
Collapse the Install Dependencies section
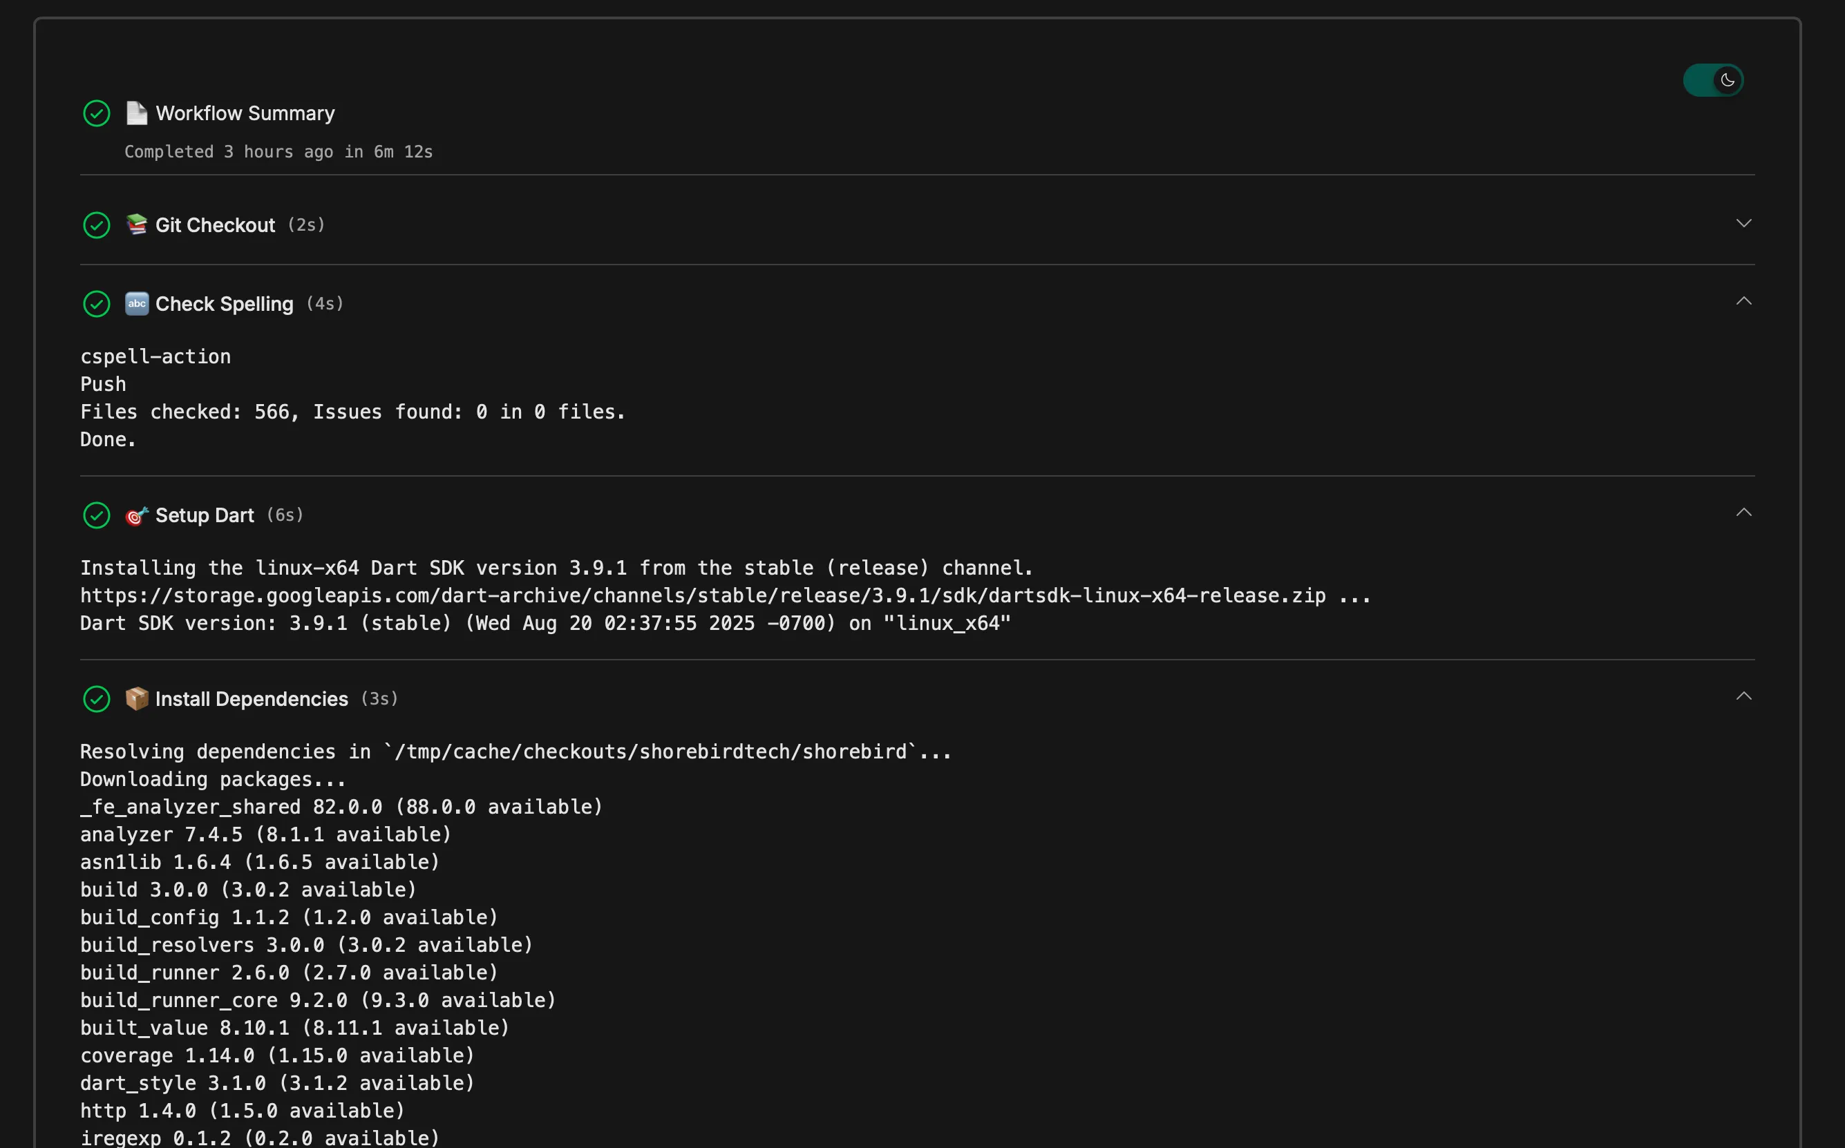pos(1744,696)
